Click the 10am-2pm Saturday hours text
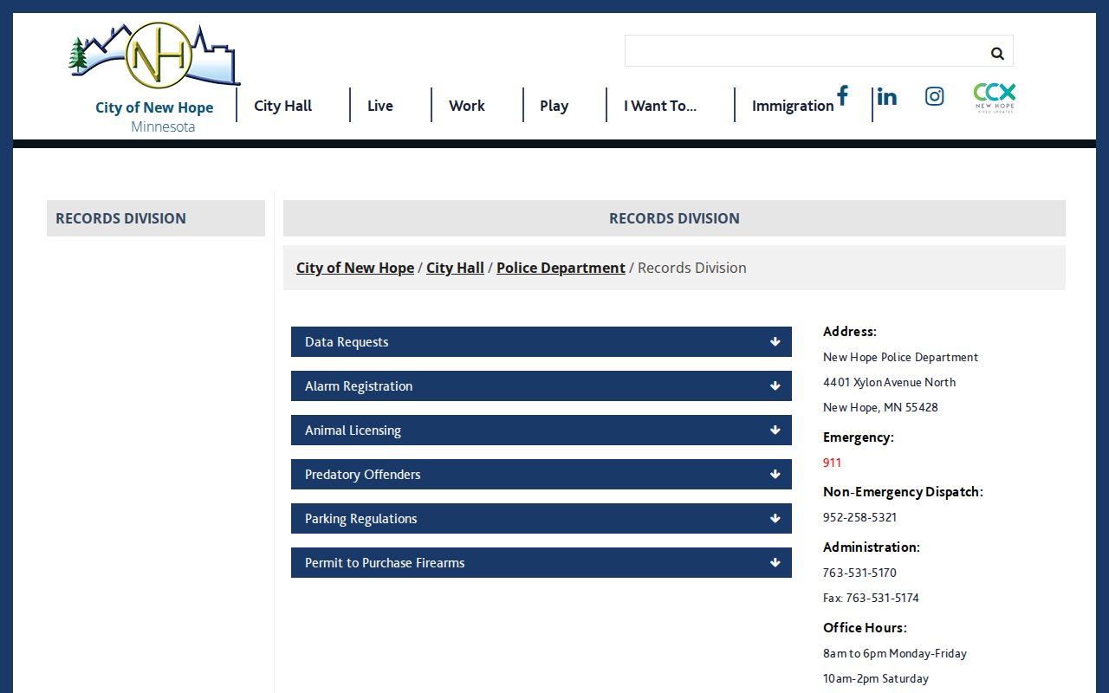 (x=876, y=678)
